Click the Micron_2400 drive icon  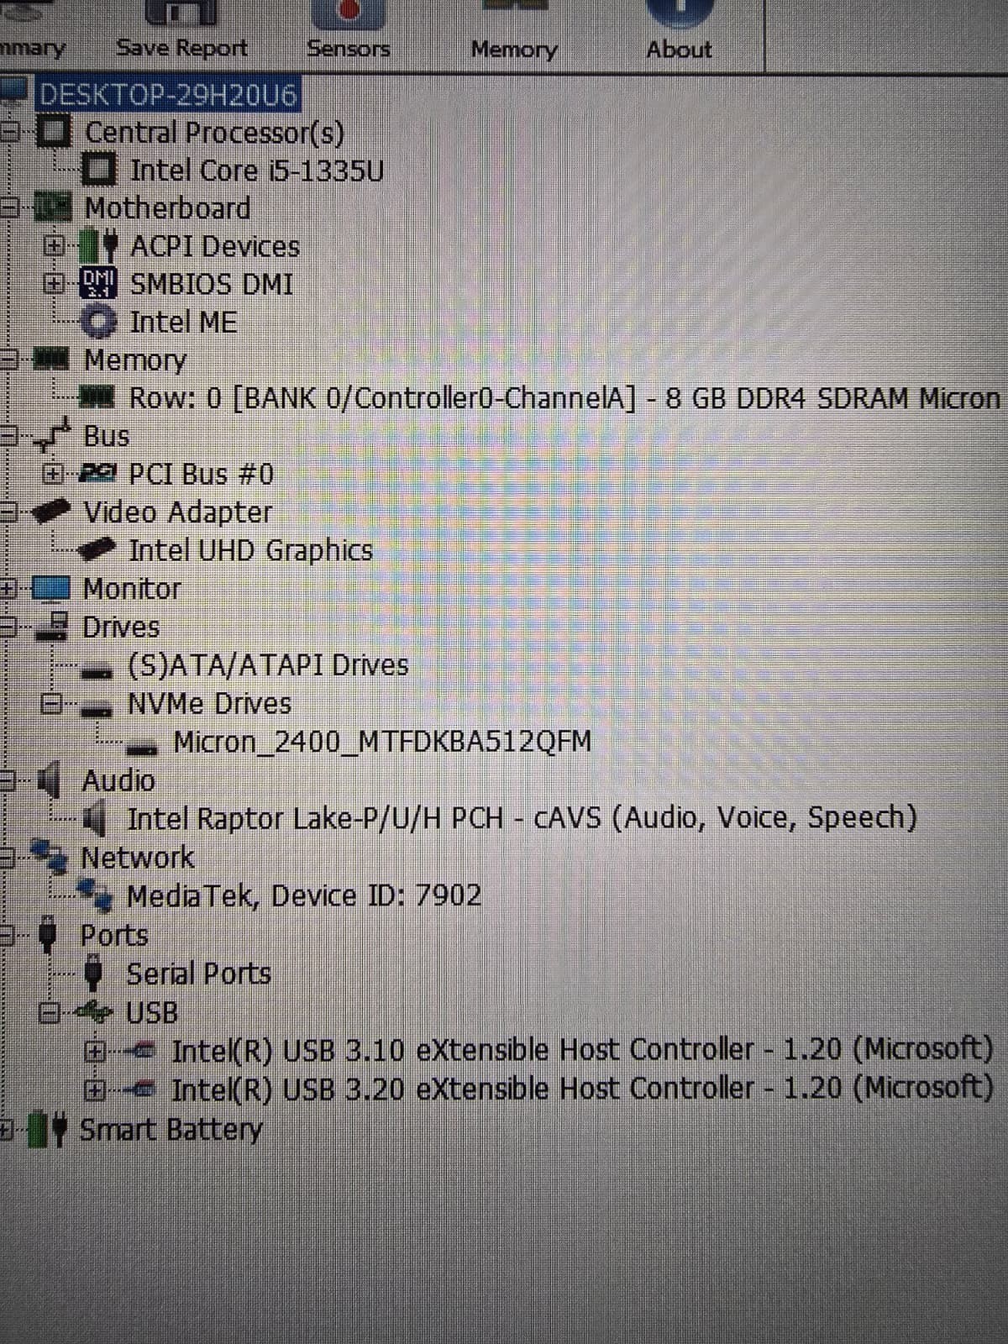pyautogui.click(x=142, y=747)
